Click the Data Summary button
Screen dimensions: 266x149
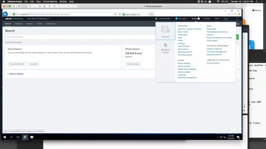133,64
